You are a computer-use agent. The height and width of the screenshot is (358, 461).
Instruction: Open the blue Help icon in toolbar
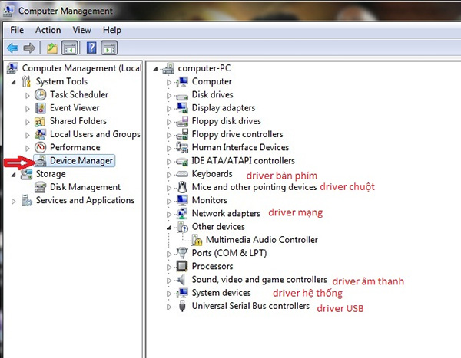(91, 48)
